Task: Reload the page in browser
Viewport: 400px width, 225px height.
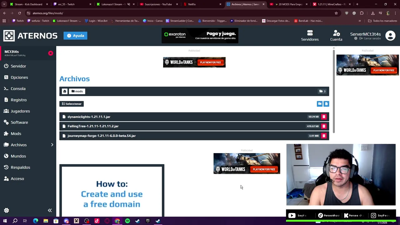Action: (19, 13)
